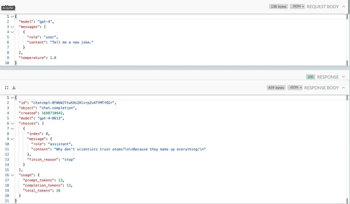Click the temperature value 1.8
Viewport: 350px width, 204px height.
pos(53,58)
